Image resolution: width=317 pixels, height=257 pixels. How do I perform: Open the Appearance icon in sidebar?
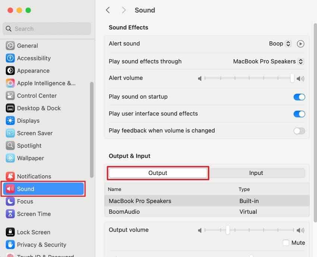pos(10,71)
